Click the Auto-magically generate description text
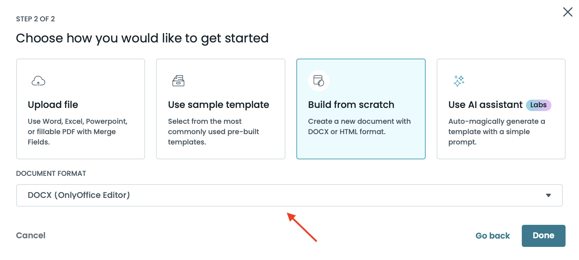The height and width of the screenshot is (260, 579). 496,132
